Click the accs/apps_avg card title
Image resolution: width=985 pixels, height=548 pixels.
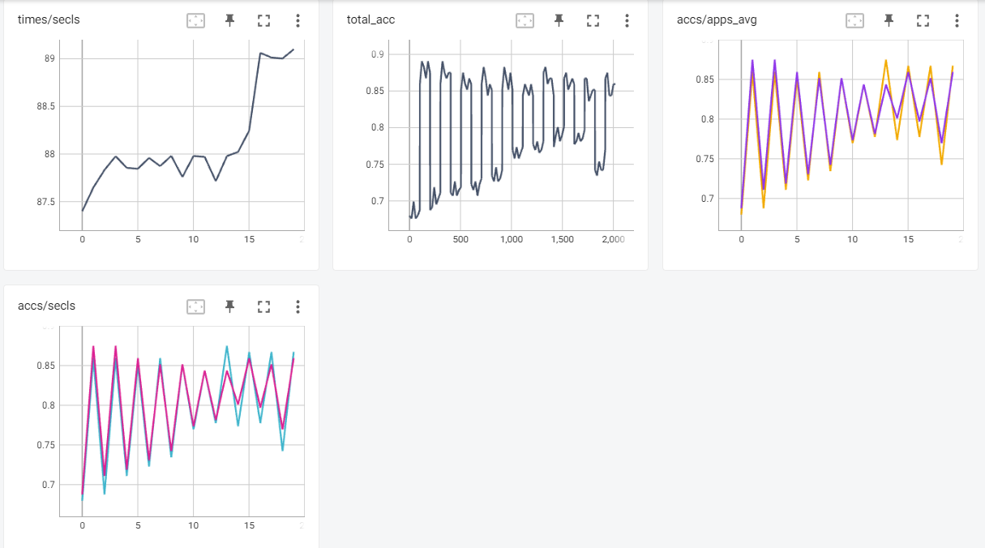(710, 20)
